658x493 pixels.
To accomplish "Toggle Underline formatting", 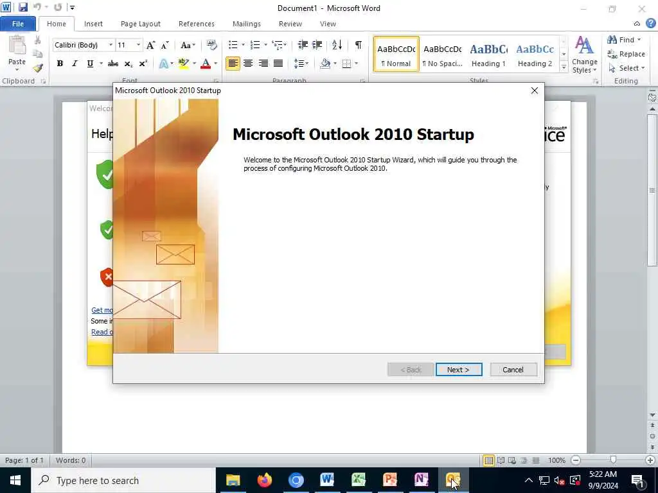I will pos(90,64).
